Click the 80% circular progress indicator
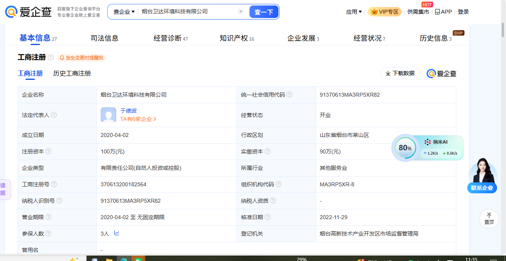Viewport: 506px width, 261px height. 405,148
